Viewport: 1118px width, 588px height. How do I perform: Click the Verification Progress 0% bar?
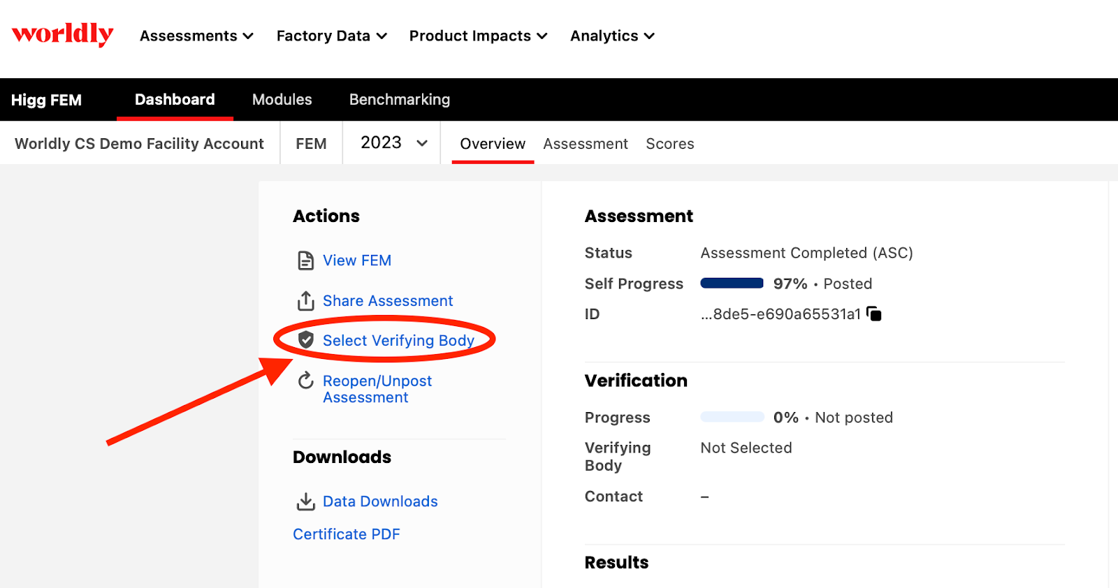[732, 417]
